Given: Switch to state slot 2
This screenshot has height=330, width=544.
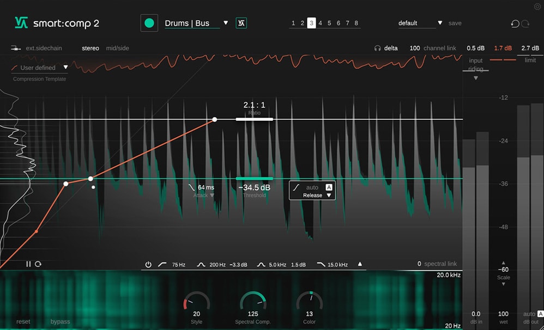Looking at the screenshot, I should (x=302, y=23).
